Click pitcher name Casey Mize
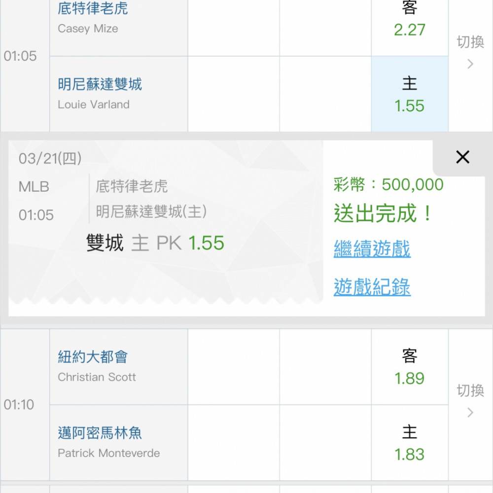The width and height of the screenshot is (493, 493). coord(88,29)
